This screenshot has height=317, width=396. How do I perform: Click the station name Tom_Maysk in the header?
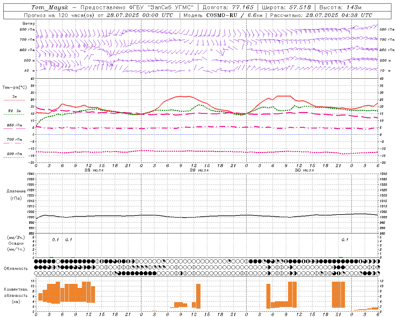(50, 7)
